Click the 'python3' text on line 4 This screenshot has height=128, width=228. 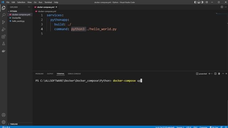(x=78, y=29)
